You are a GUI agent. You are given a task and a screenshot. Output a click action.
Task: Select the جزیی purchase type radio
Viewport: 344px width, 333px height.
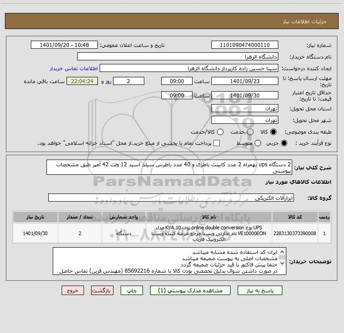(x=284, y=143)
